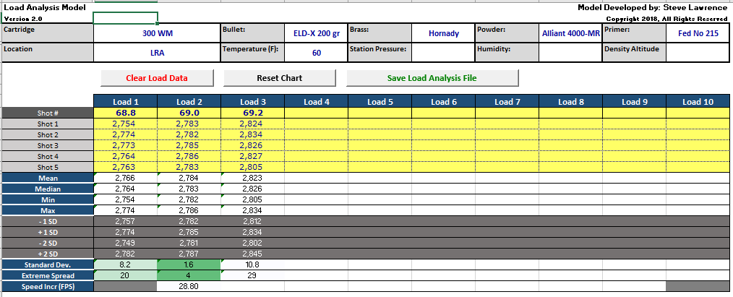The width and height of the screenshot is (733, 297).
Task: Click the empty Density Altitude field
Action: [698, 53]
